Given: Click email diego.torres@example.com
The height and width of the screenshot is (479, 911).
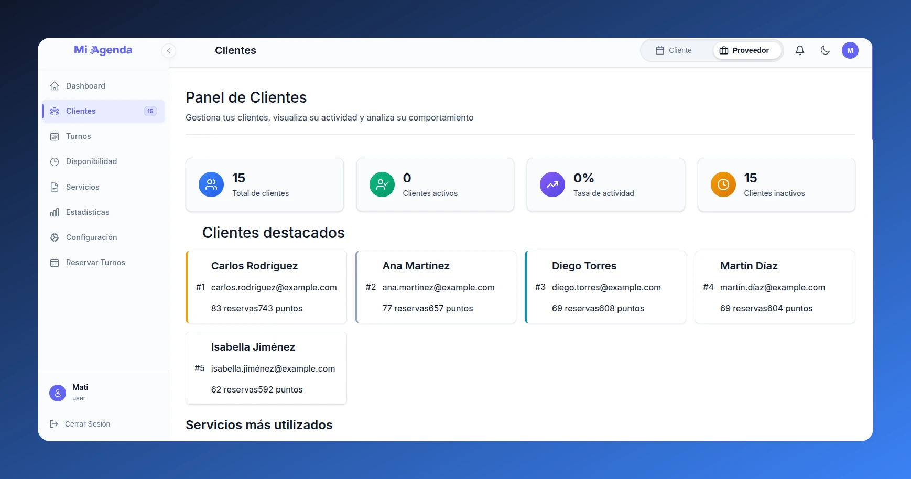Looking at the screenshot, I should (606, 287).
